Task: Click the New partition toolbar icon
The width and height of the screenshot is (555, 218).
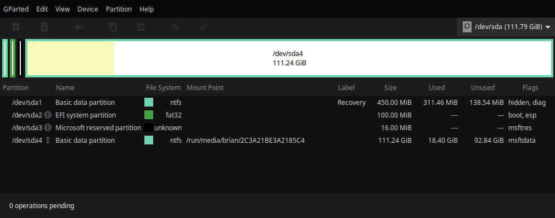Action: click(x=16, y=27)
